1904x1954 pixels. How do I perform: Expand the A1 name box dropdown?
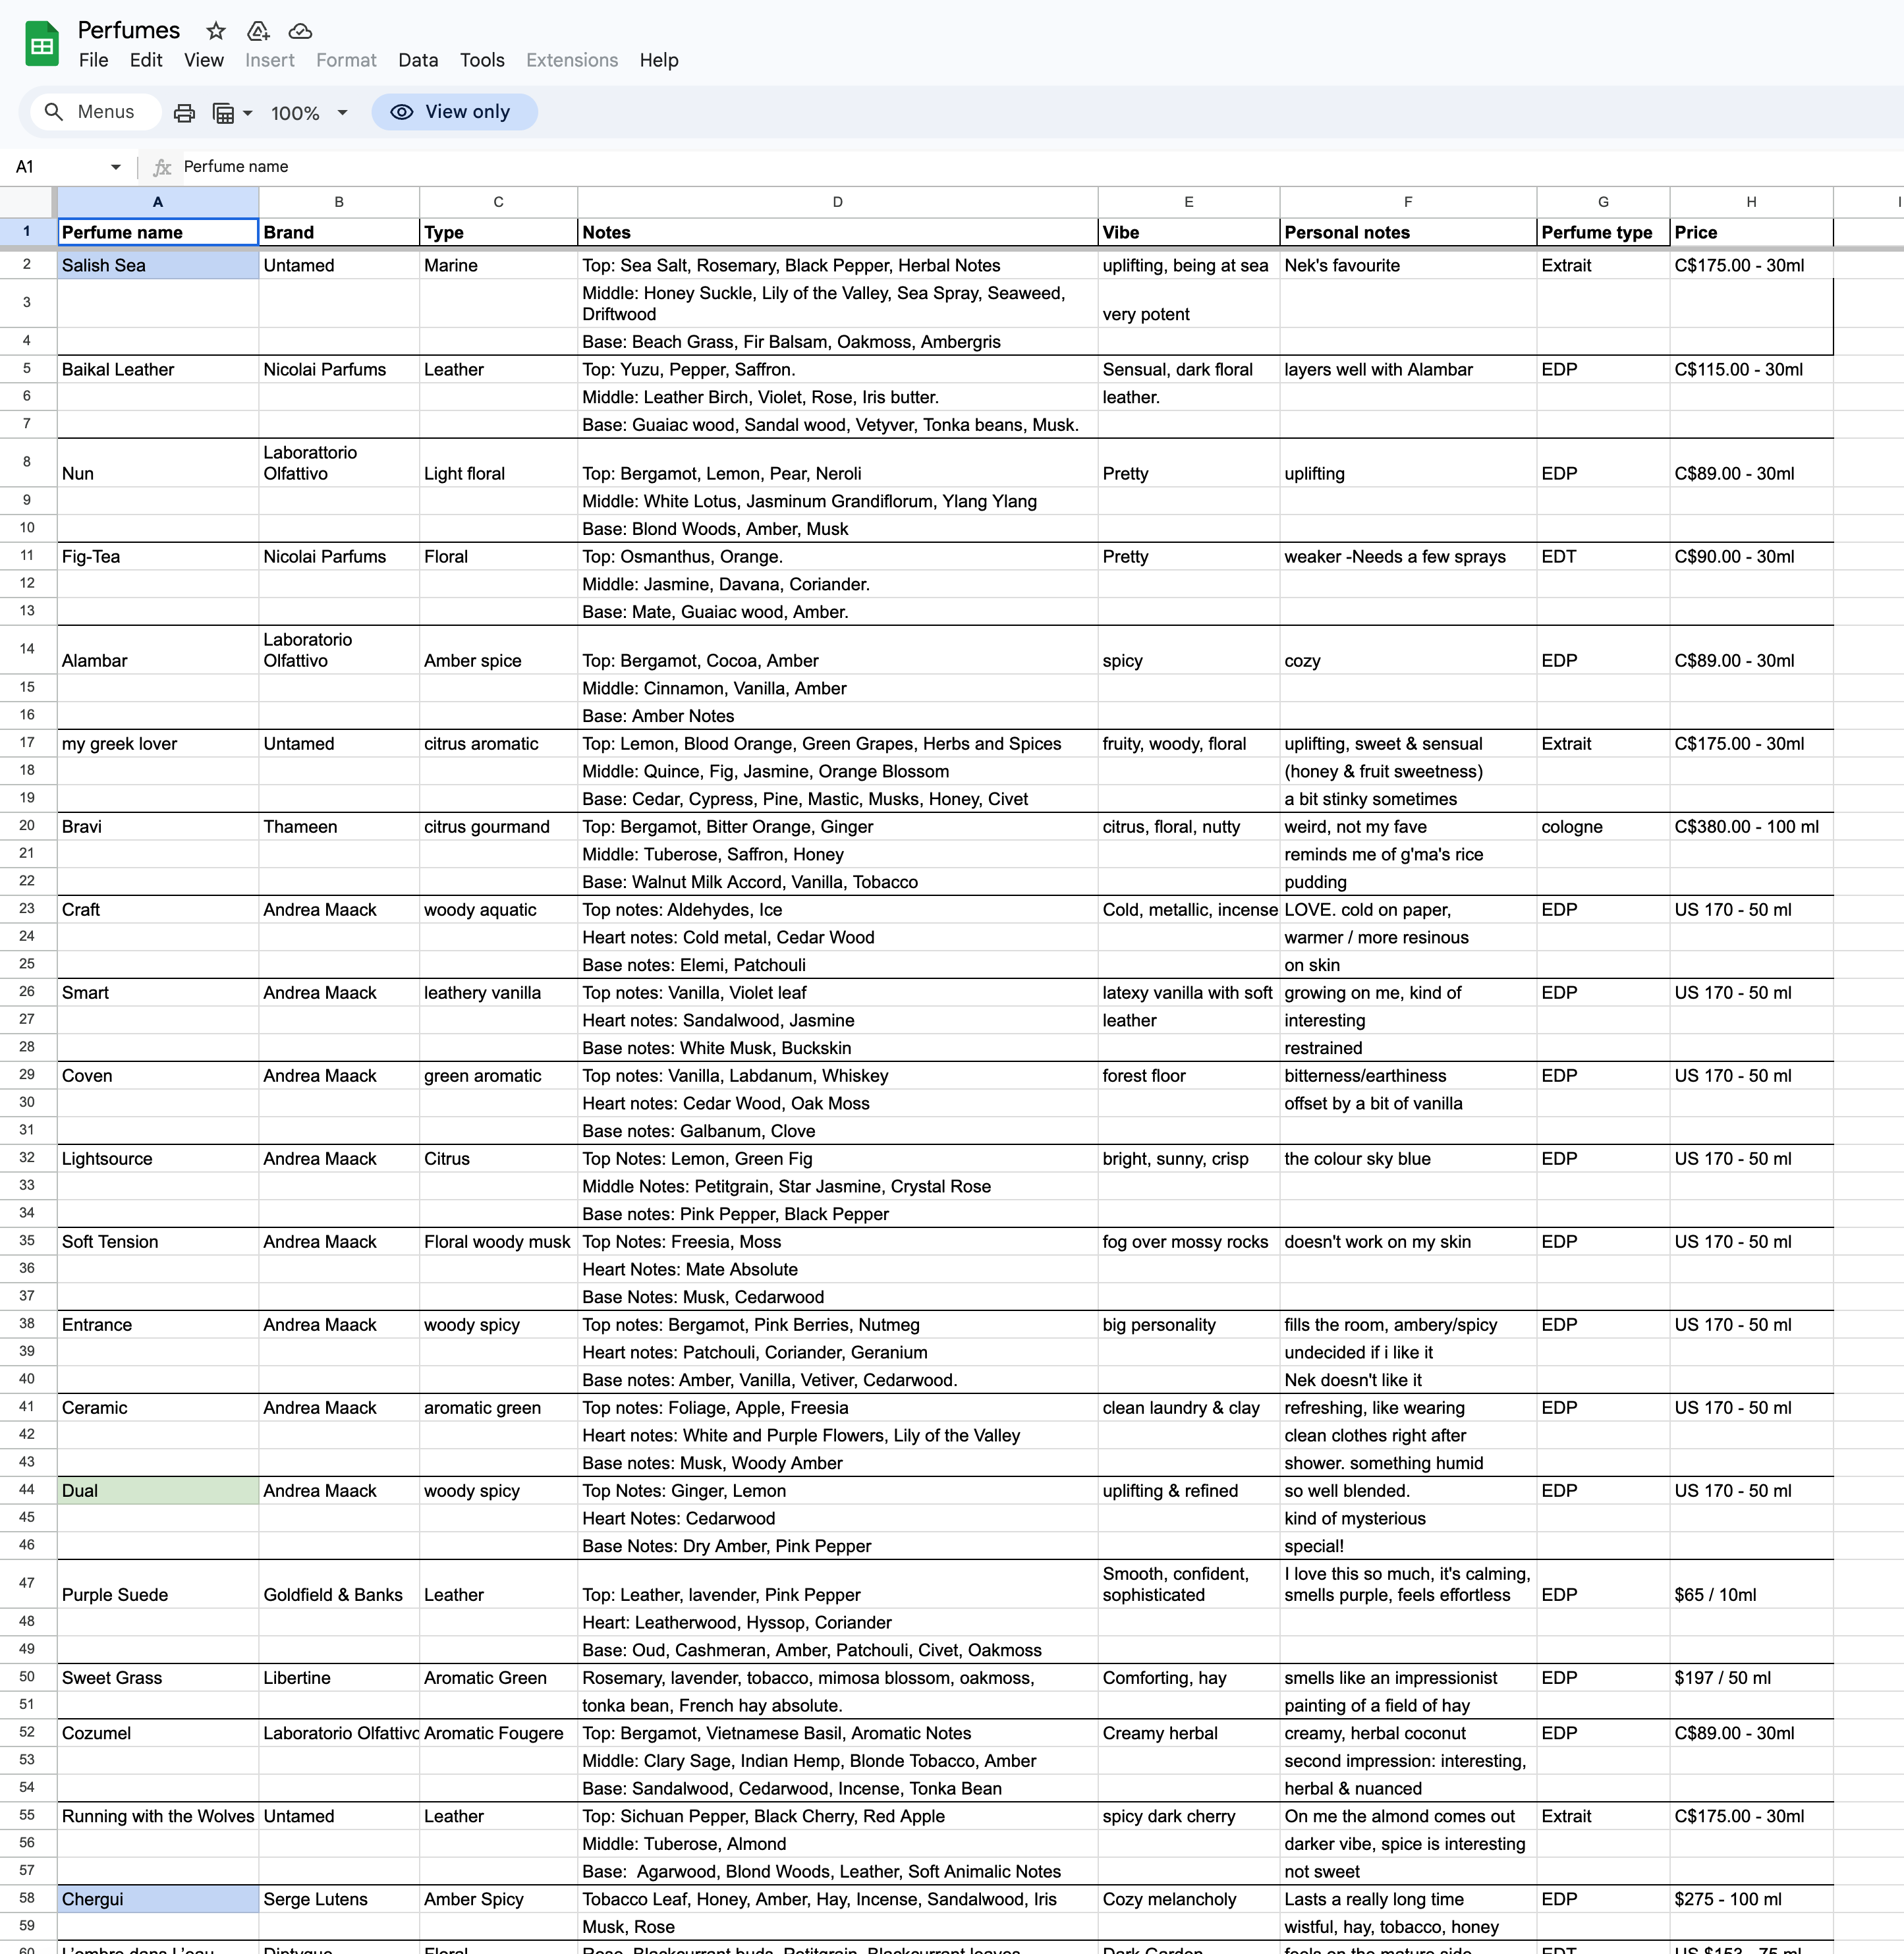point(116,167)
